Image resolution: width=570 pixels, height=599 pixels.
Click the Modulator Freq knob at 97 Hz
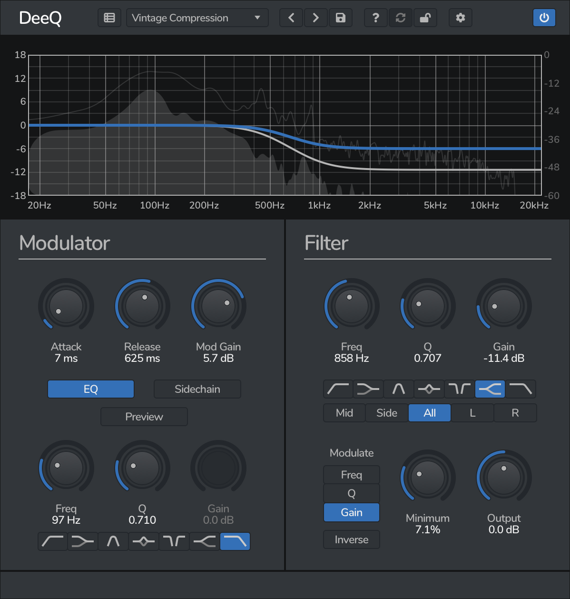coord(66,468)
